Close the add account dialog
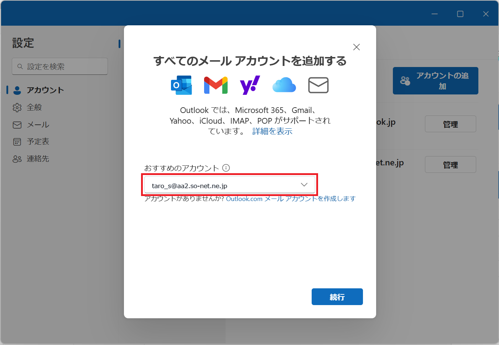 (356, 47)
